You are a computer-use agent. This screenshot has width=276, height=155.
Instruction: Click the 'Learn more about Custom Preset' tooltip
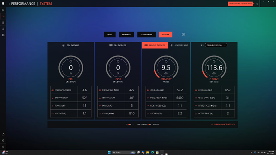coord(241,4)
